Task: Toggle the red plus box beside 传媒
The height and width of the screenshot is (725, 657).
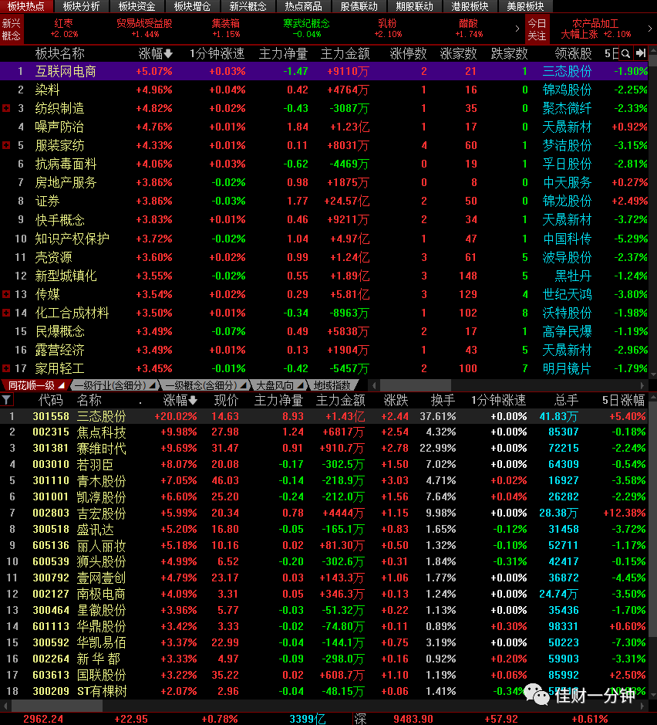Action: point(6,294)
